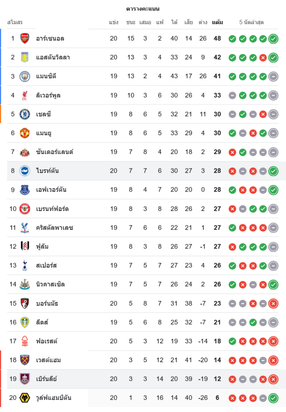Click the แต้ม points column header
The height and width of the screenshot is (412, 286).
click(217, 22)
